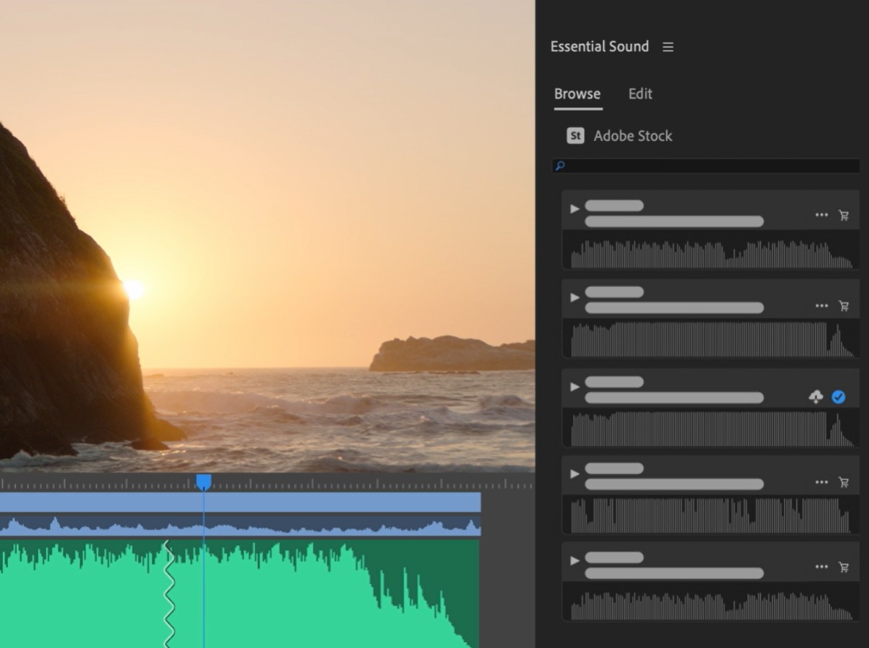Screen dimensions: 869x648
Task: Add the second audio track to cart
Action: pyautogui.click(x=844, y=306)
